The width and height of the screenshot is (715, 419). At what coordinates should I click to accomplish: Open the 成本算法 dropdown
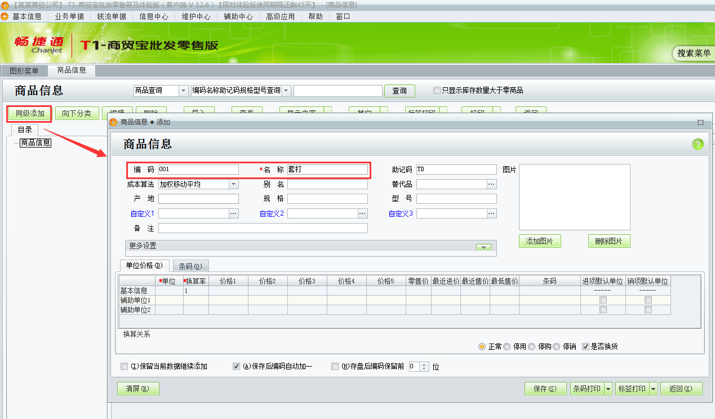[x=233, y=184]
